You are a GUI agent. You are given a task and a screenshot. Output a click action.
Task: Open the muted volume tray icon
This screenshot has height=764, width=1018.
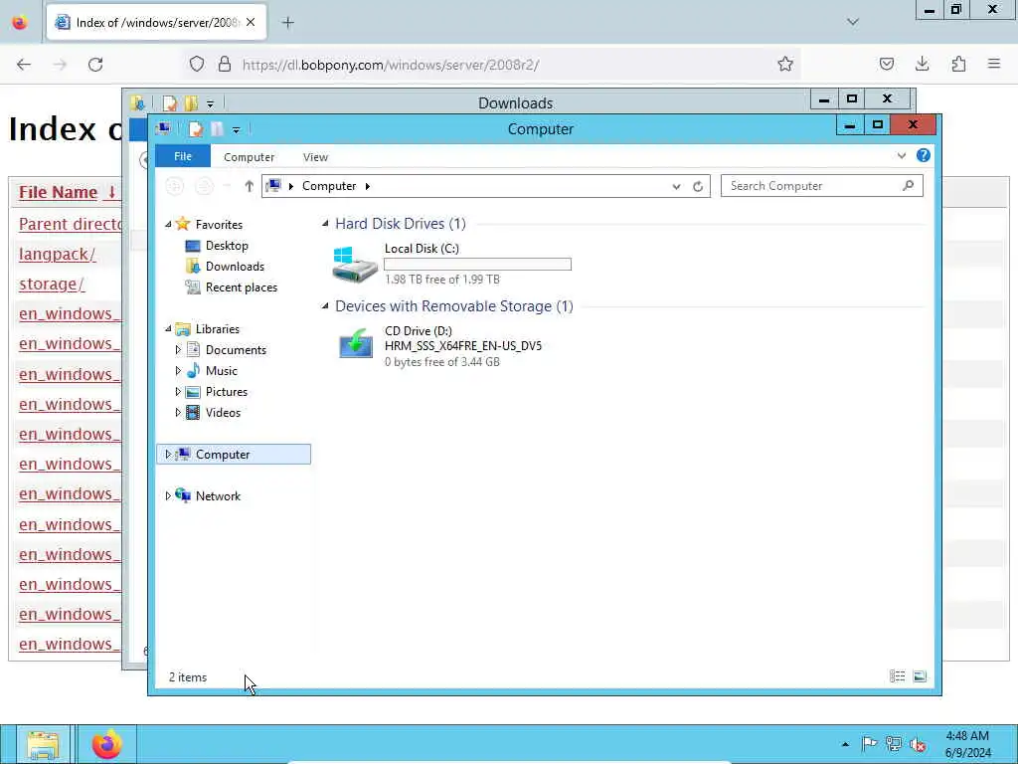pyautogui.click(x=918, y=744)
